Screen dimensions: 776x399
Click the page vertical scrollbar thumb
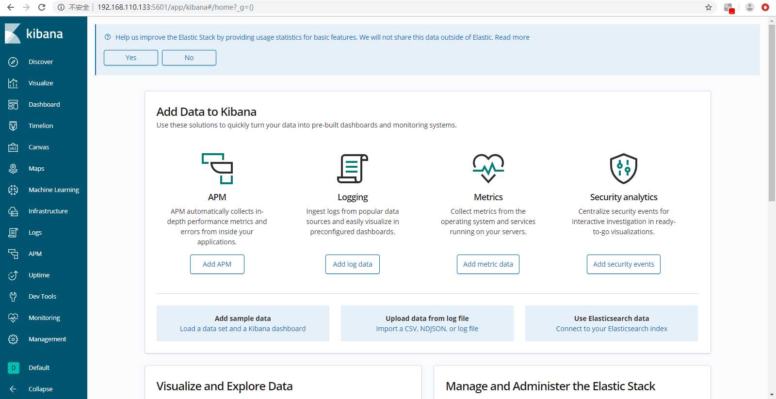(772, 112)
